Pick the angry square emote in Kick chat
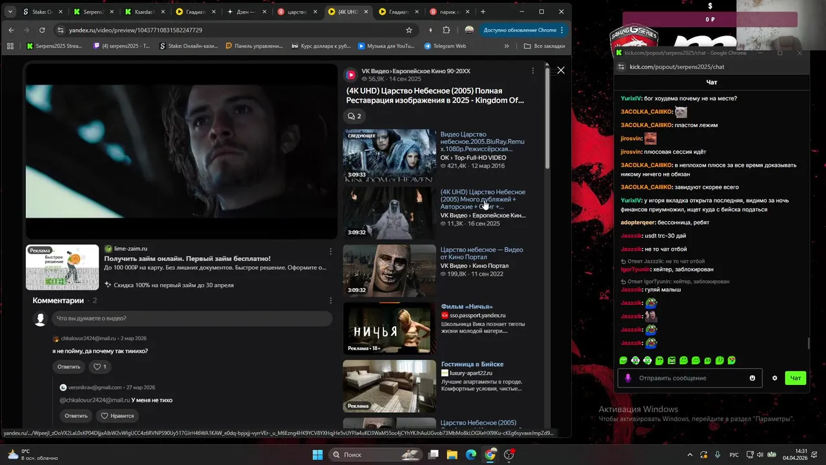Viewport: 826px width, 465px height. coord(672,360)
